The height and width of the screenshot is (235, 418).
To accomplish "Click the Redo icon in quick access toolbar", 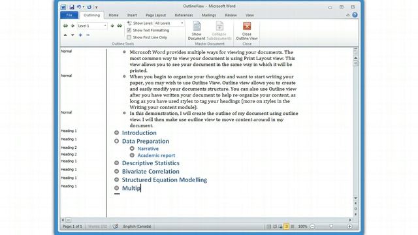I will (89, 7).
